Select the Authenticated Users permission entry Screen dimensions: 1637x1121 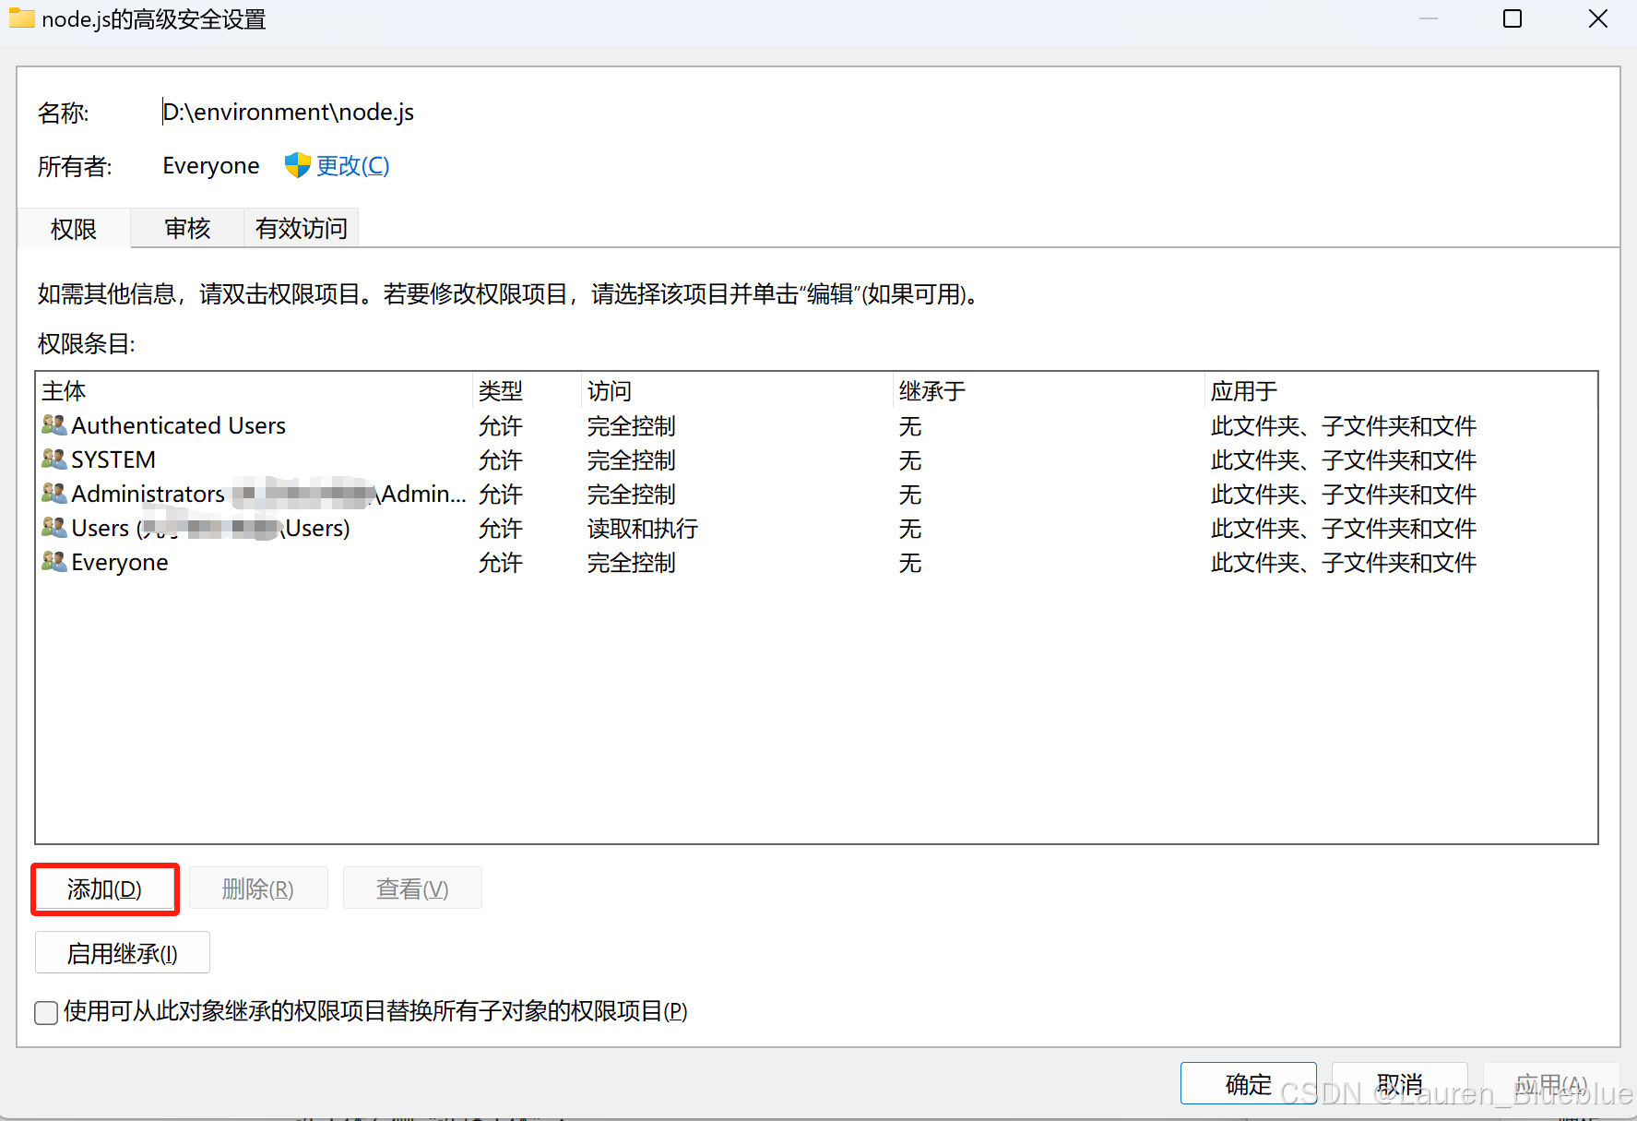(816, 425)
